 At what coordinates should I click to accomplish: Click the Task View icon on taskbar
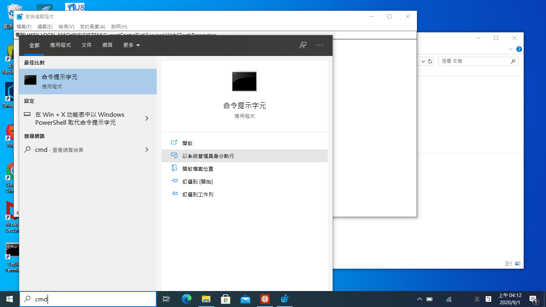point(166,299)
